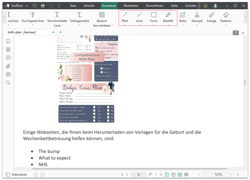Select the Pfeil arrow tool
The width and height of the screenshot is (250, 180).
pyautogui.click(x=125, y=17)
